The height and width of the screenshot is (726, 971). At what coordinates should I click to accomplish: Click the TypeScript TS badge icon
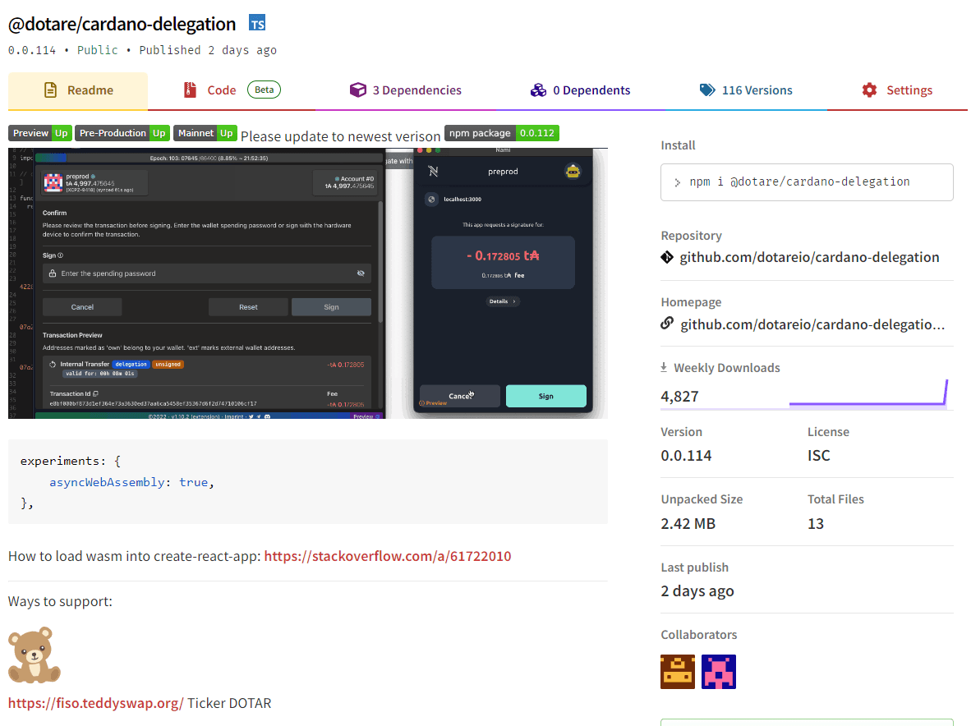point(257,23)
